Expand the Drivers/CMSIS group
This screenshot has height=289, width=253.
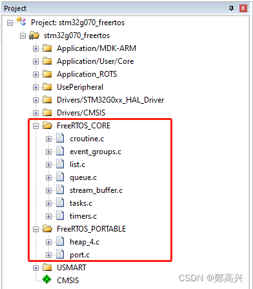(x=35, y=113)
